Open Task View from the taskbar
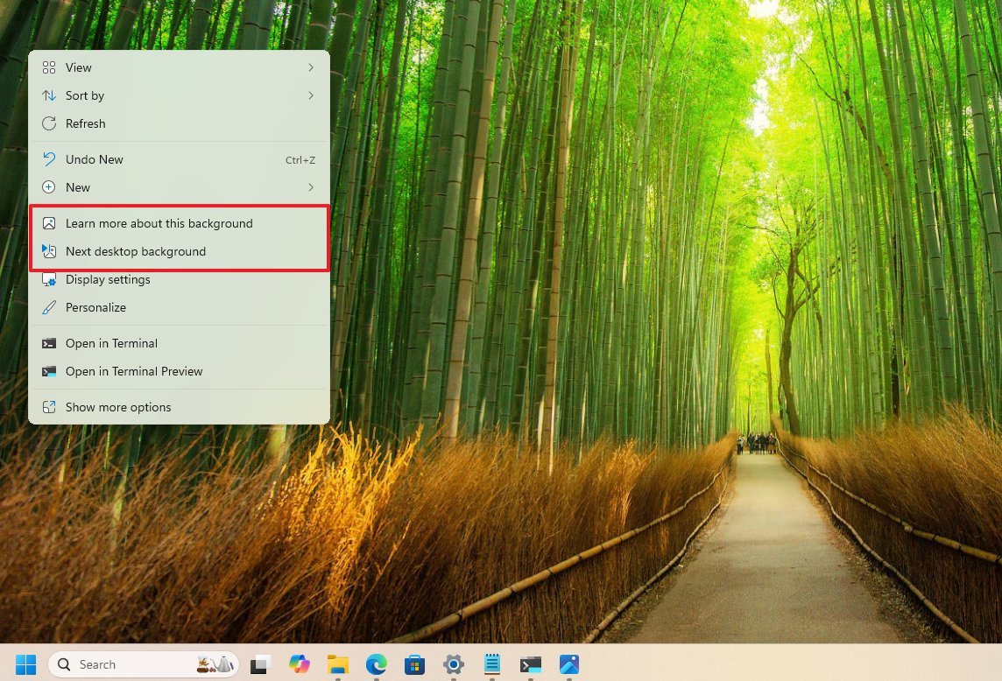This screenshot has height=681, width=1002. tap(261, 664)
